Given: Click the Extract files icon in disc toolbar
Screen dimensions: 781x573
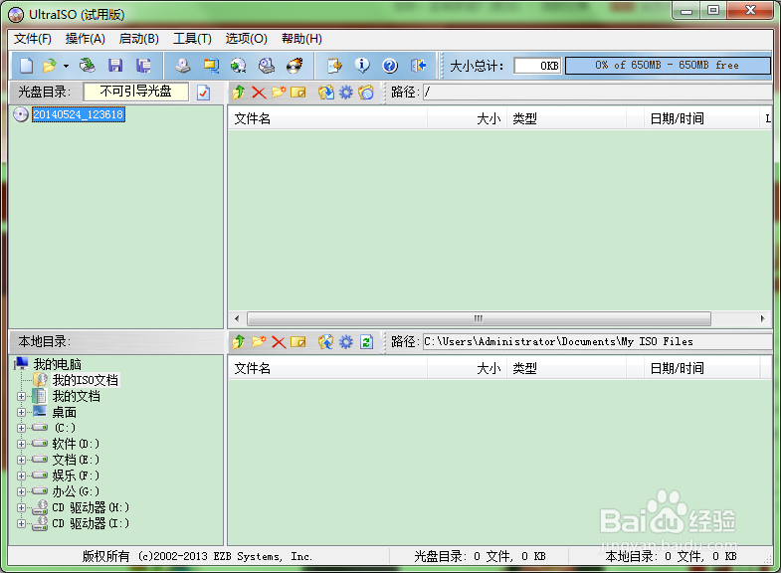Looking at the screenshot, I should click(x=326, y=93).
